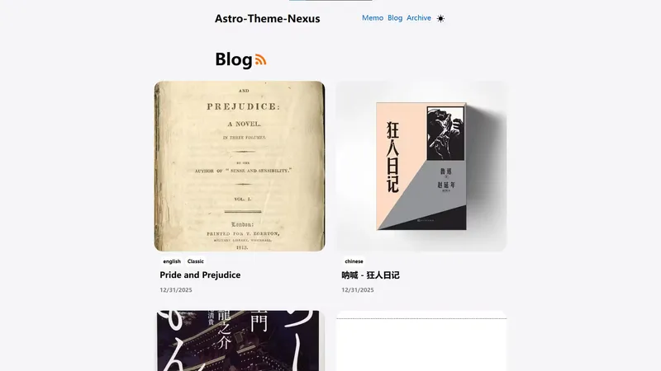Image resolution: width=661 pixels, height=371 pixels.
Task: Click the date under 呐喊 - 狂人日记
Action: coord(358,290)
